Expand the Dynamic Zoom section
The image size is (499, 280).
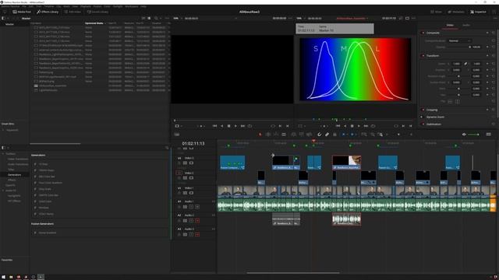435,117
